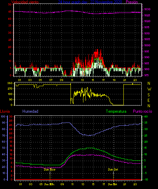The image size is (158, 189).
Task: Select the 270 wind direction axis value
Action: tap(10, 89)
